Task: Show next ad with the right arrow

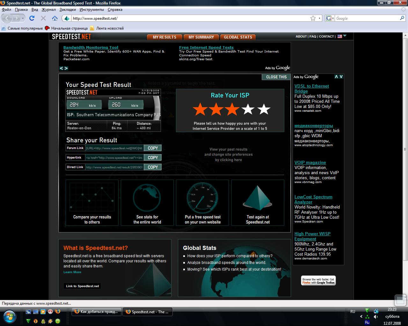Action: pyautogui.click(x=66, y=68)
